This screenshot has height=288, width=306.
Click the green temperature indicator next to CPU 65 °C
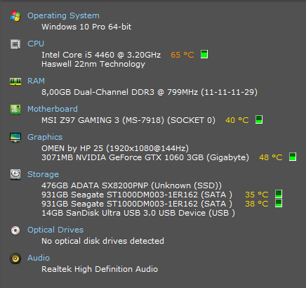tap(204, 54)
